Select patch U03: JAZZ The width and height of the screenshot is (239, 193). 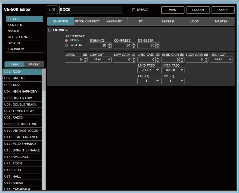22,85
